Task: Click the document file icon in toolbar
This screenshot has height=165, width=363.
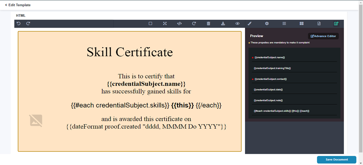Action: (x=319, y=23)
